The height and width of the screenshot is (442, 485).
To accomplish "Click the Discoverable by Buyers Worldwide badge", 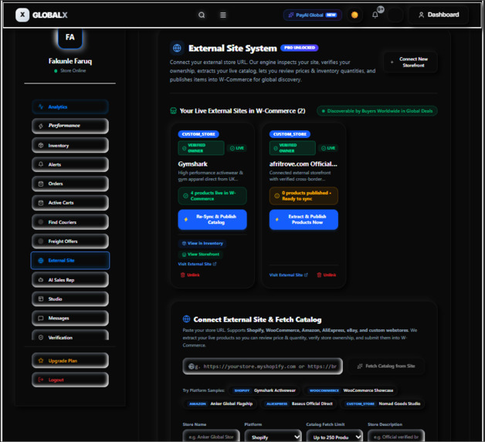I will 377,111.
